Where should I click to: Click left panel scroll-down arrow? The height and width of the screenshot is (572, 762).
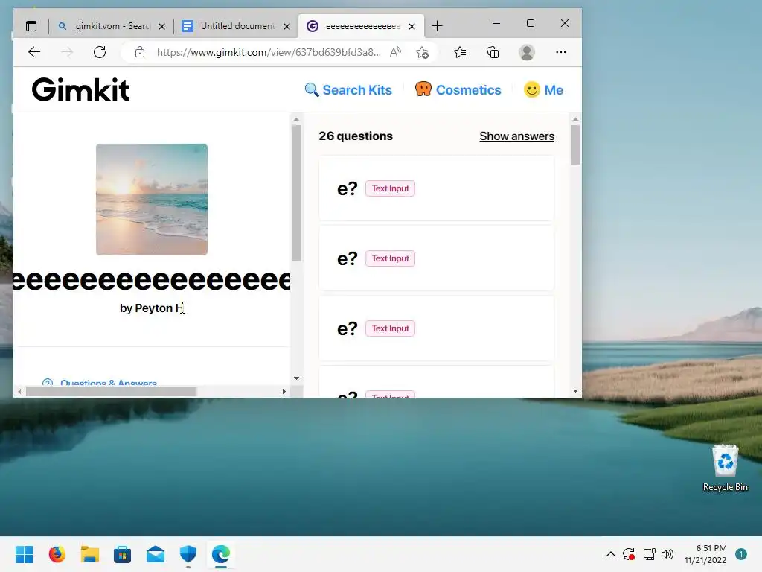(296, 378)
